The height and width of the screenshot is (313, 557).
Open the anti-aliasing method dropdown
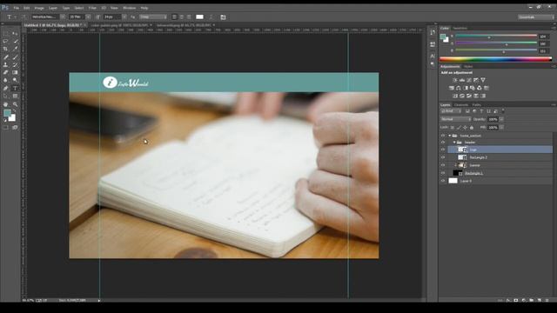point(153,17)
